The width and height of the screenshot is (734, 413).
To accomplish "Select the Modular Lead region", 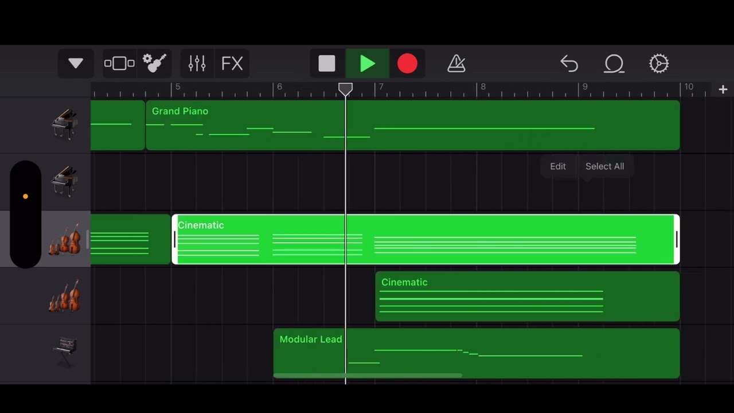I will (477, 353).
